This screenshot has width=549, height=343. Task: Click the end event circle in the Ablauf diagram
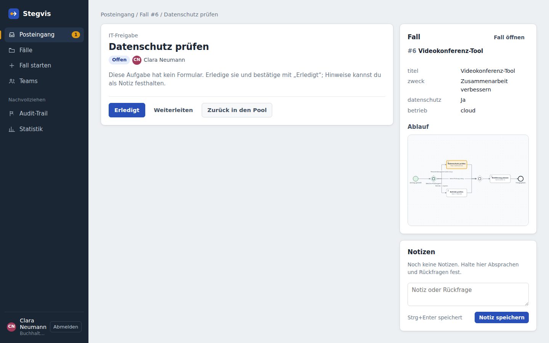click(x=521, y=179)
